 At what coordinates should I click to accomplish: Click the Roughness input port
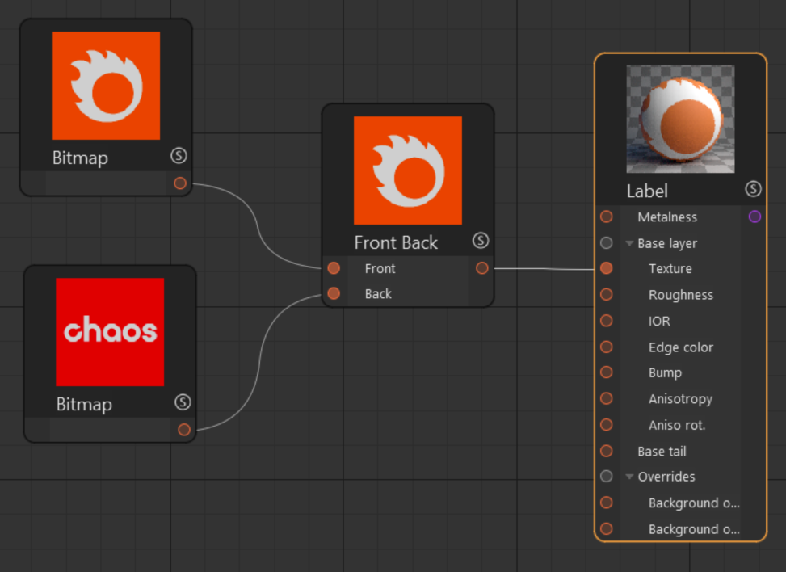pyautogui.click(x=607, y=294)
